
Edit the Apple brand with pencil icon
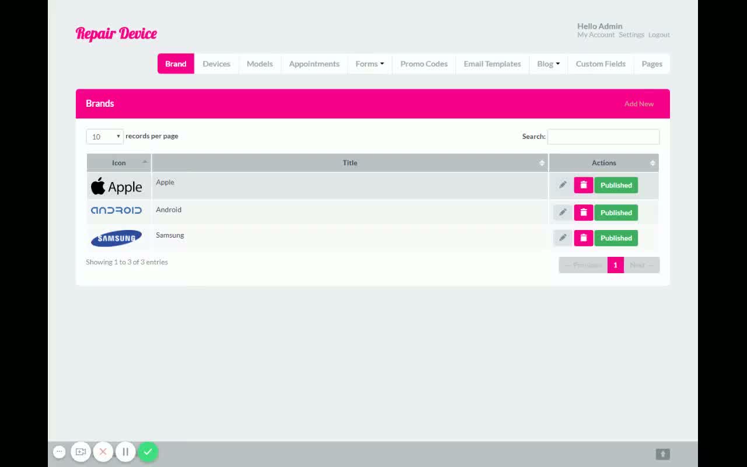pyautogui.click(x=563, y=185)
